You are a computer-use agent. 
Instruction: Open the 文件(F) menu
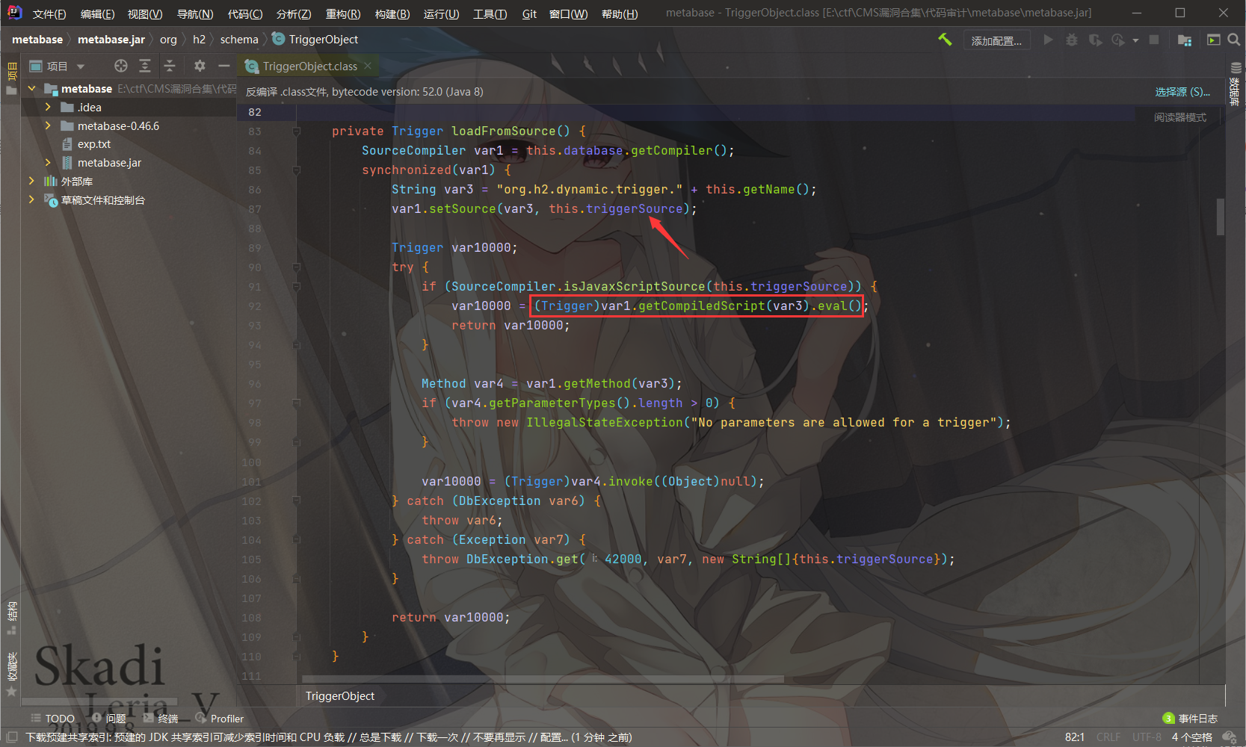point(49,13)
